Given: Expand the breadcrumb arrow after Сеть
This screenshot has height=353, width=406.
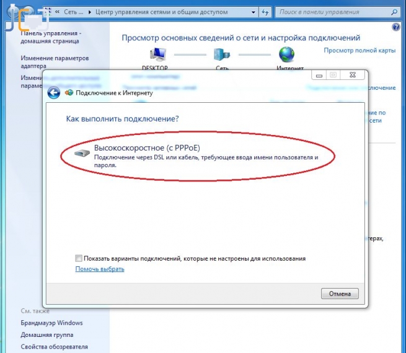Looking at the screenshot, I should point(90,12).
